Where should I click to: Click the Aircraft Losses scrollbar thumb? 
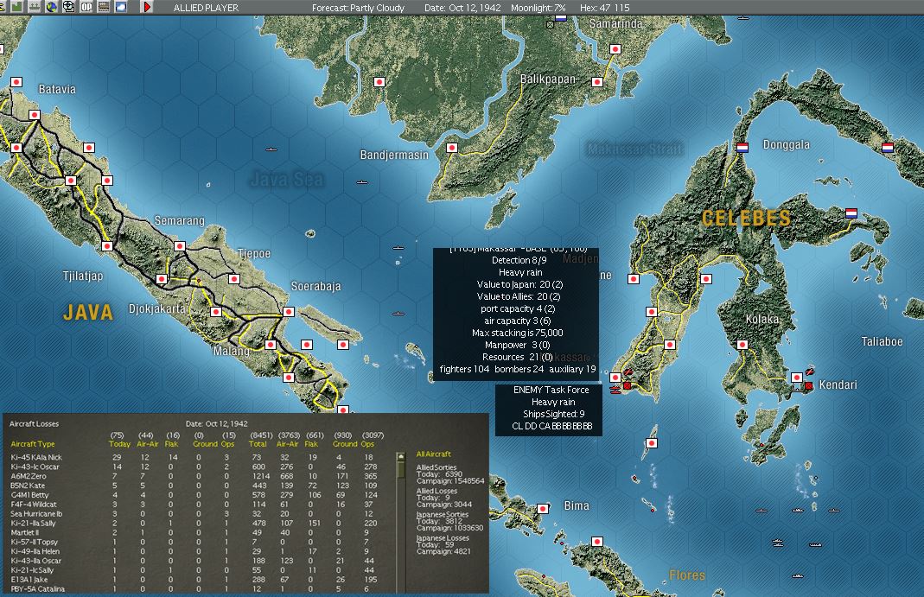(x=401, y=469)
